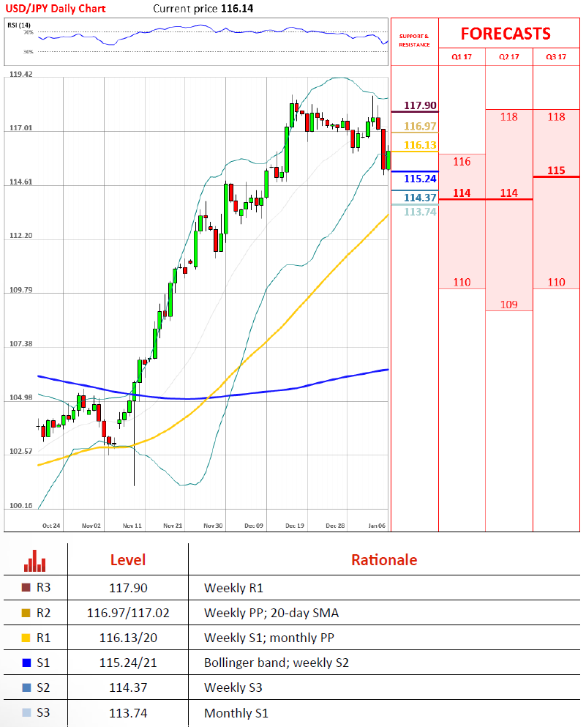This screenshot has height=727, width=586.
Task: Click the Q3 17 forecast low 110
Action: pos(556,282)
